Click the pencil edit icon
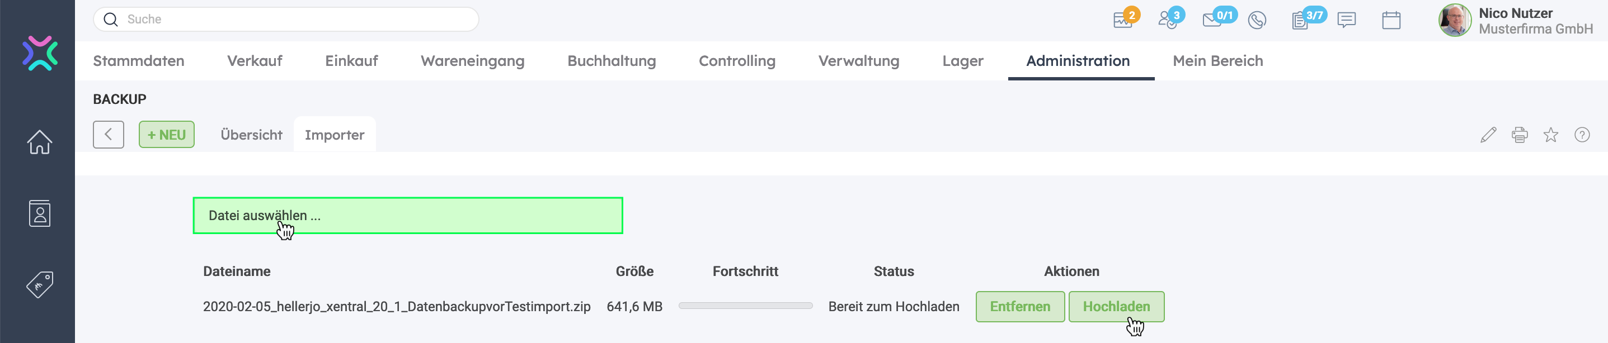Screen dimensions: 1608x343 point(1488,135)
